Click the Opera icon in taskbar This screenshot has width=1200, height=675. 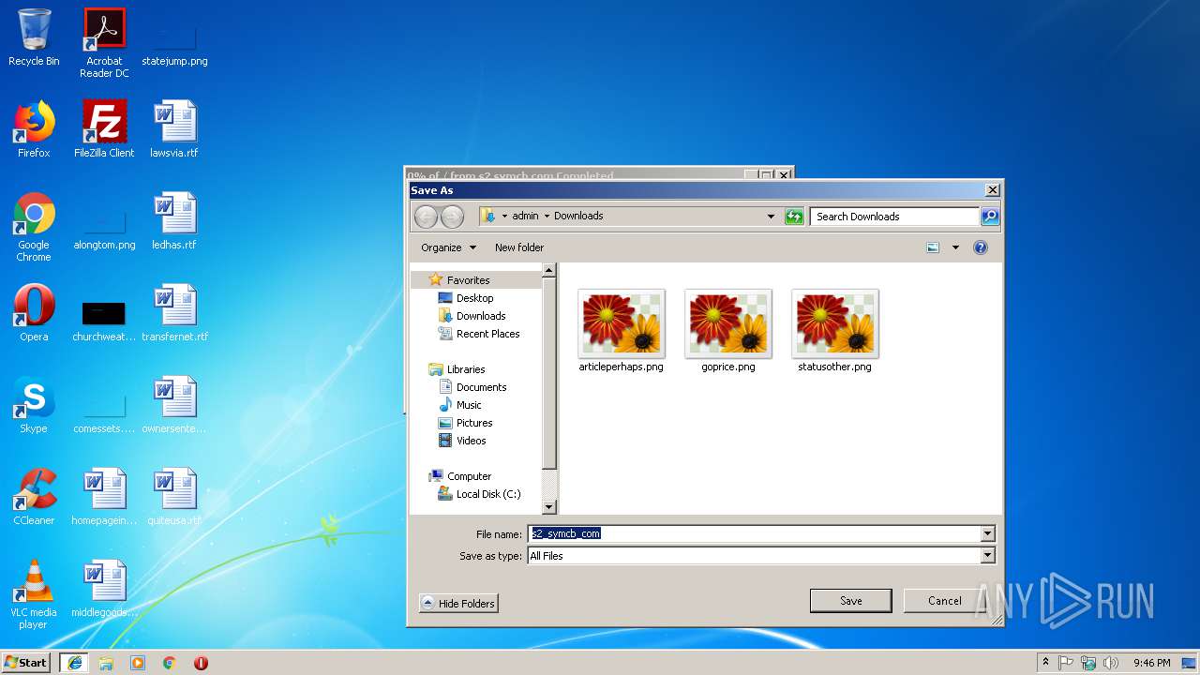[201, 663]
